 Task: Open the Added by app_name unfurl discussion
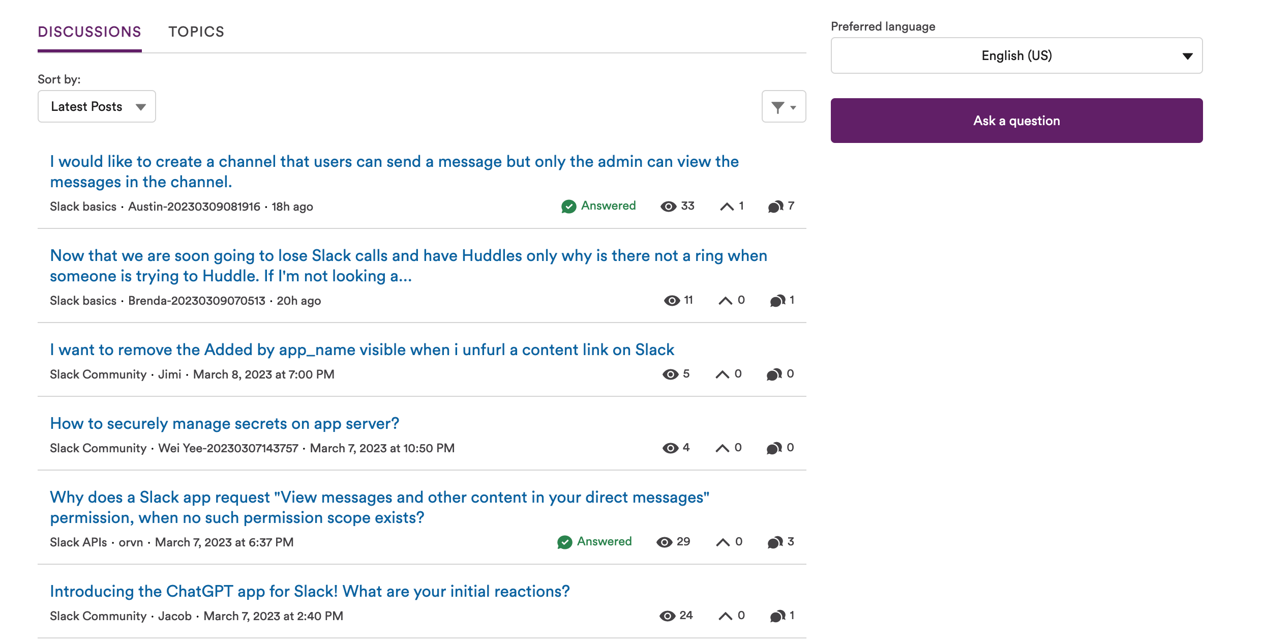click(362, 349)
